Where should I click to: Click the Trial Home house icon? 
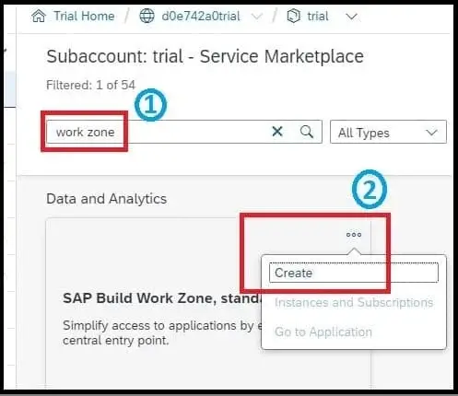pos(39,16)
